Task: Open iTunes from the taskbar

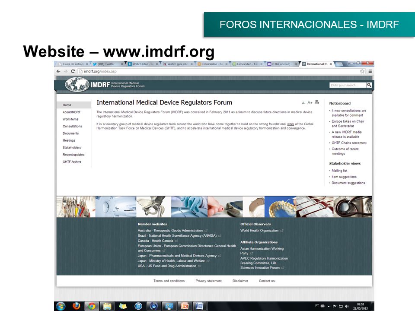Action: point(138,306)
